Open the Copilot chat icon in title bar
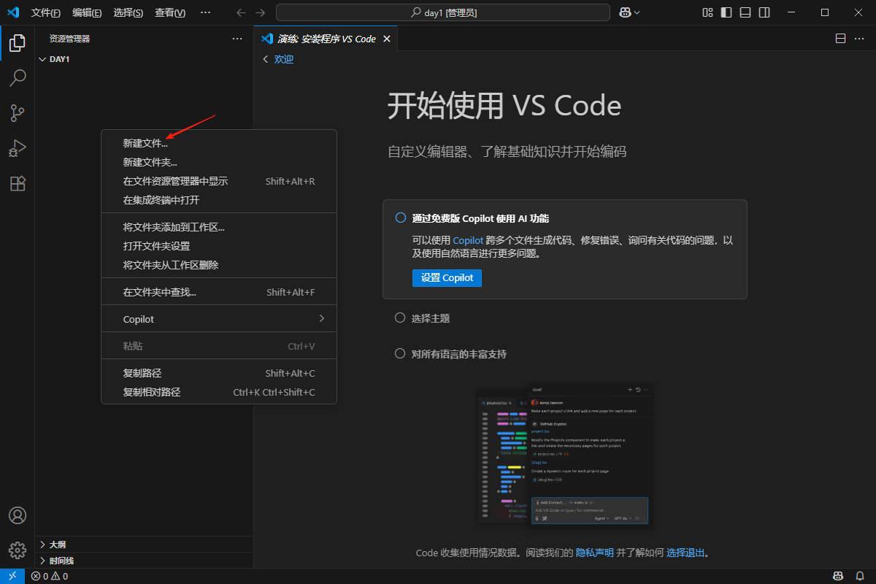 click(x=626, y=12)
